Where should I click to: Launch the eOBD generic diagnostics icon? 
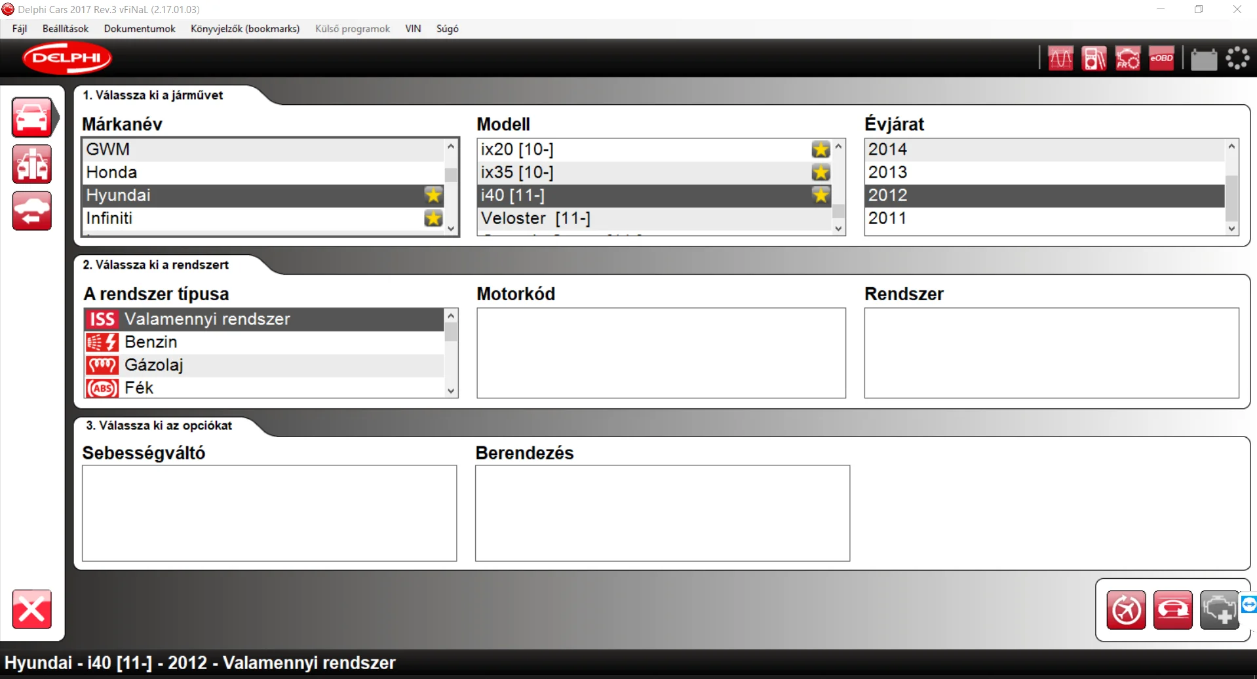pos(1161,58)
